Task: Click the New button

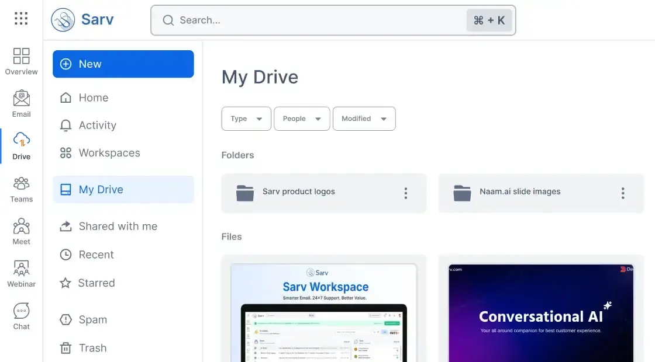Action: [x=123, y=64]
